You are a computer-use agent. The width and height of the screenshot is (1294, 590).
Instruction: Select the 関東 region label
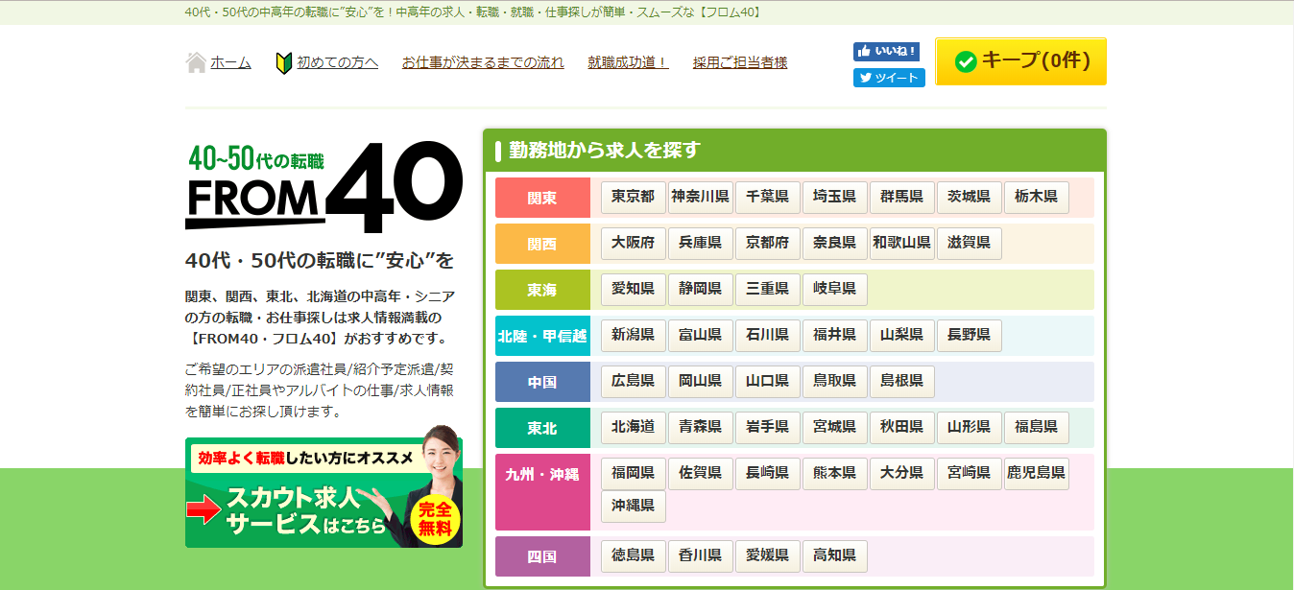click(542, 198)
